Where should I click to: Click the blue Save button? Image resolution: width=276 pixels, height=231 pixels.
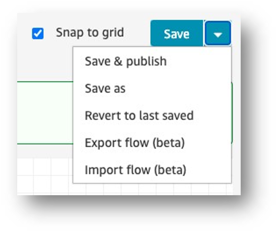(176, 34)
